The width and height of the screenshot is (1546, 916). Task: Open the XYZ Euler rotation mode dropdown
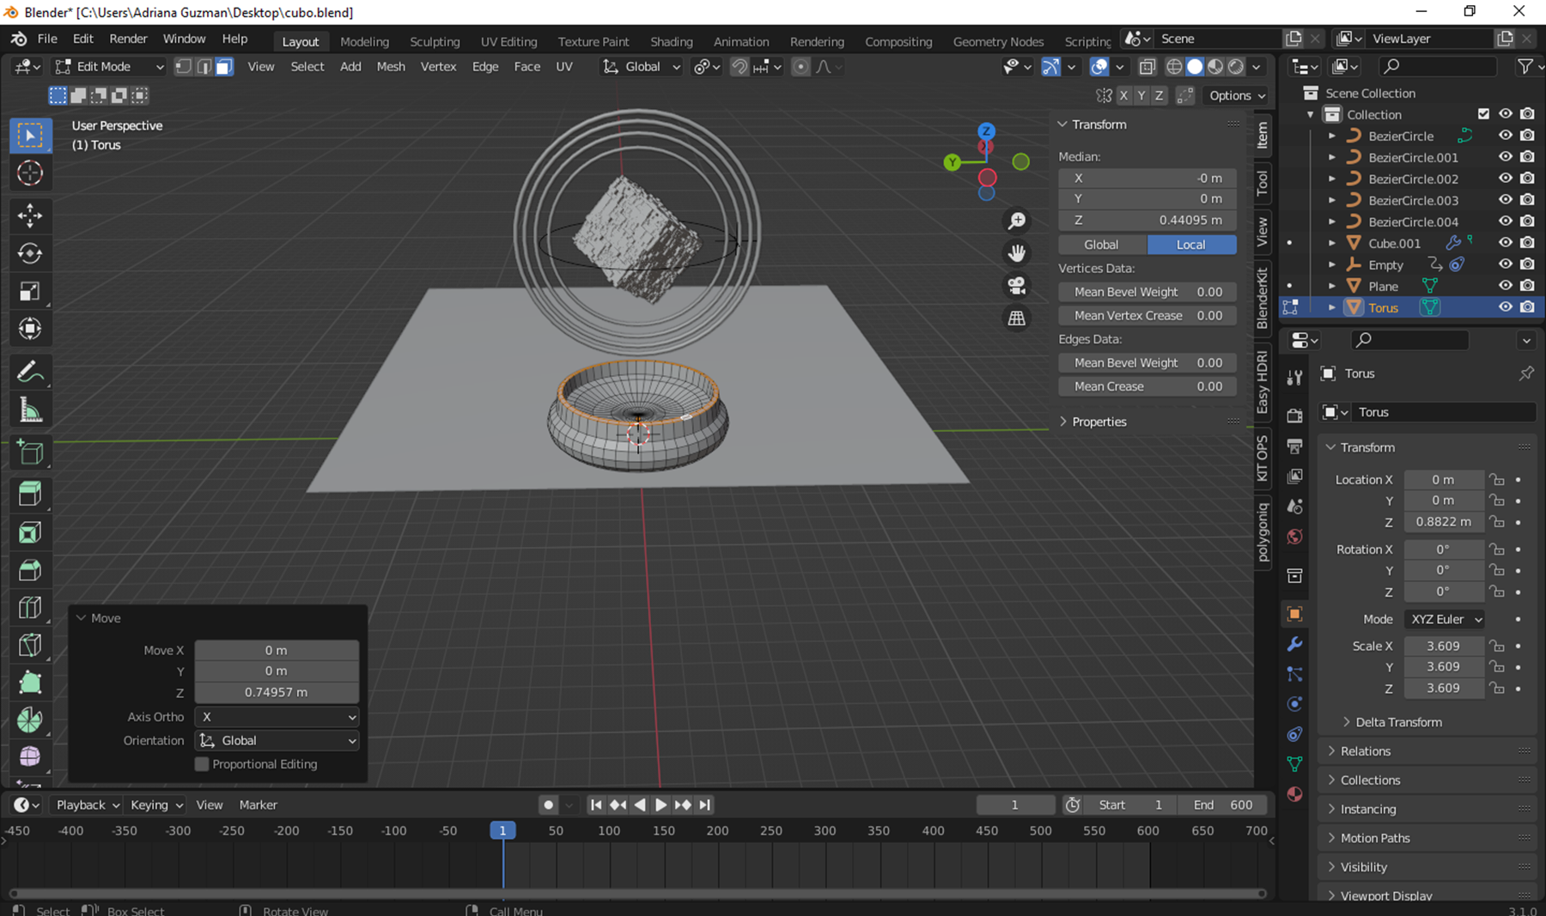click(1445, 619)
